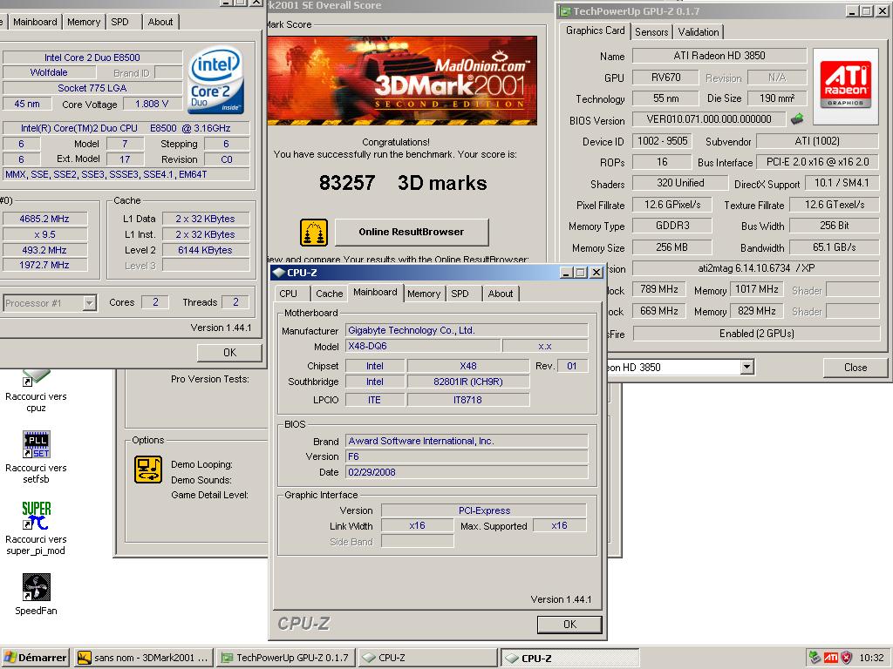The image size is (893, 669).
Task: Switch to the GPU-Z taskbar button
Action: 286,658
